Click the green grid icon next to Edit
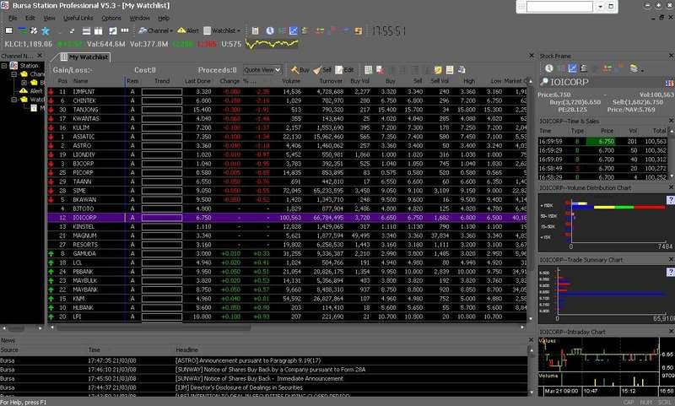 (x=369, y=70)
